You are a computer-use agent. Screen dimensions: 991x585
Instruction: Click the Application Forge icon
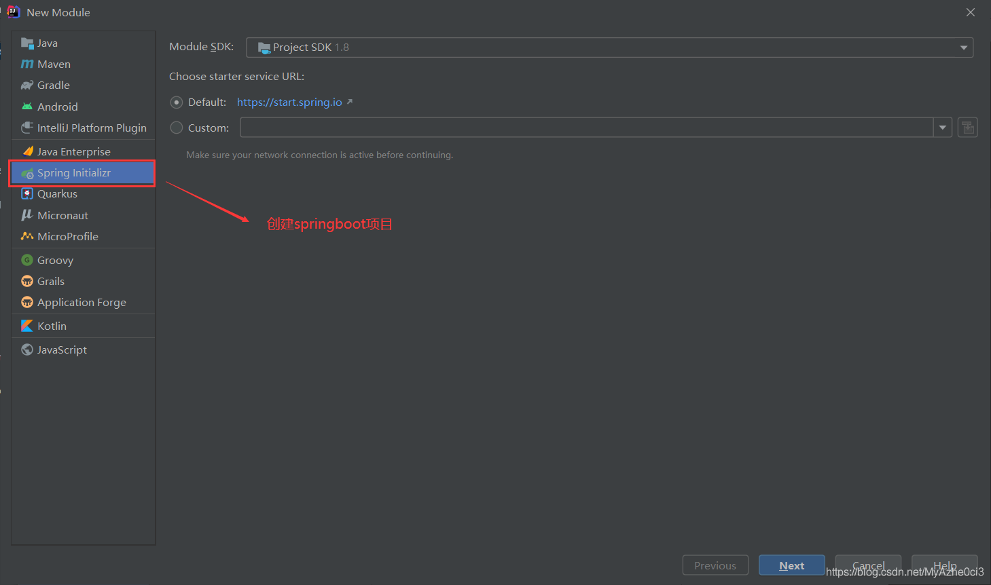tap(27, 302)
